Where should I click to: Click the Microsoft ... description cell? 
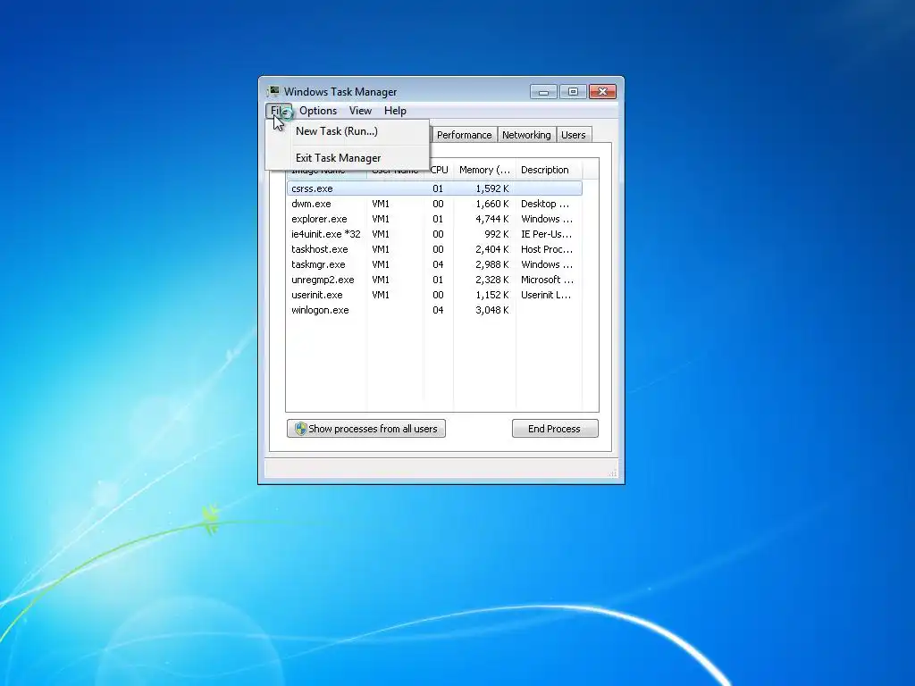click(x=548, y=280)
